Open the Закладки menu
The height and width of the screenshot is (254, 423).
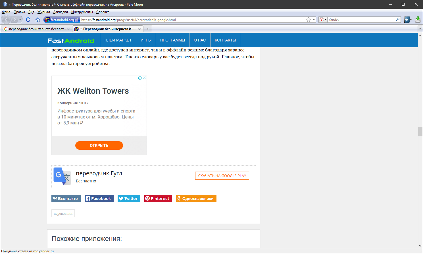click(x=61, y=12)
